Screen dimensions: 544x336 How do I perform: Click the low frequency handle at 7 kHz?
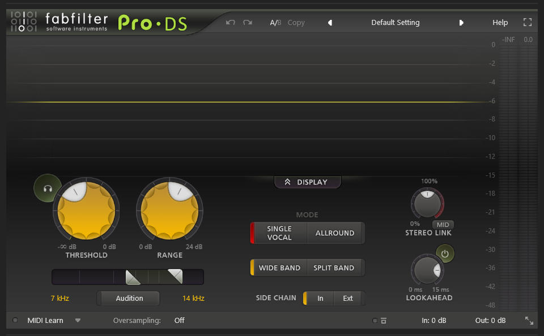[x=132, y=278]
